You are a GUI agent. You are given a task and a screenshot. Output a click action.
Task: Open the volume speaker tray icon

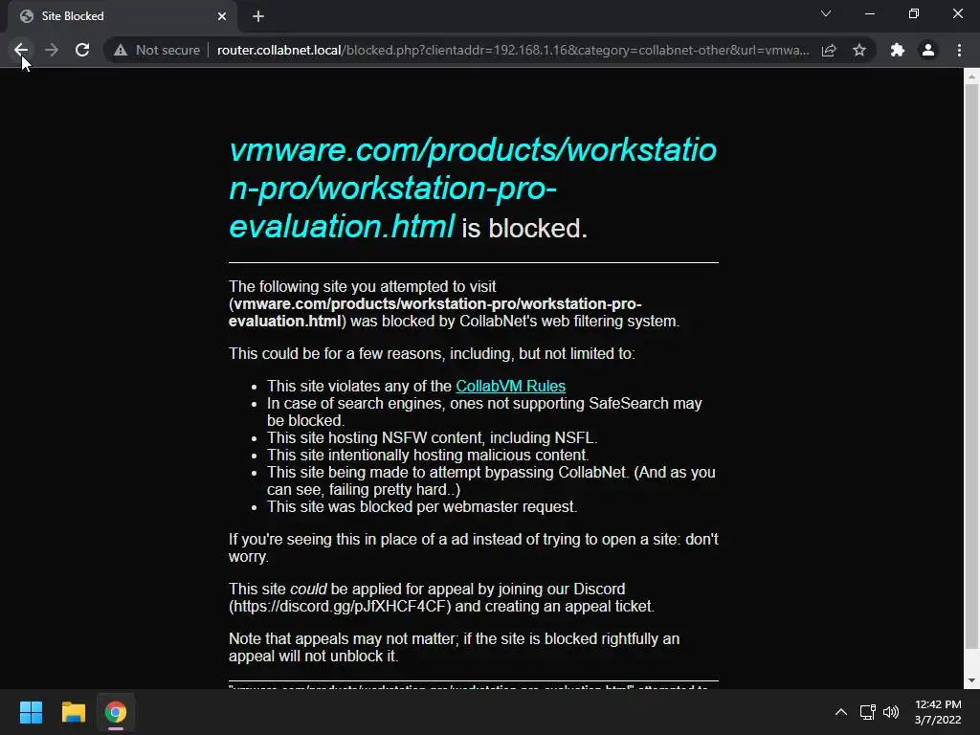891,712
